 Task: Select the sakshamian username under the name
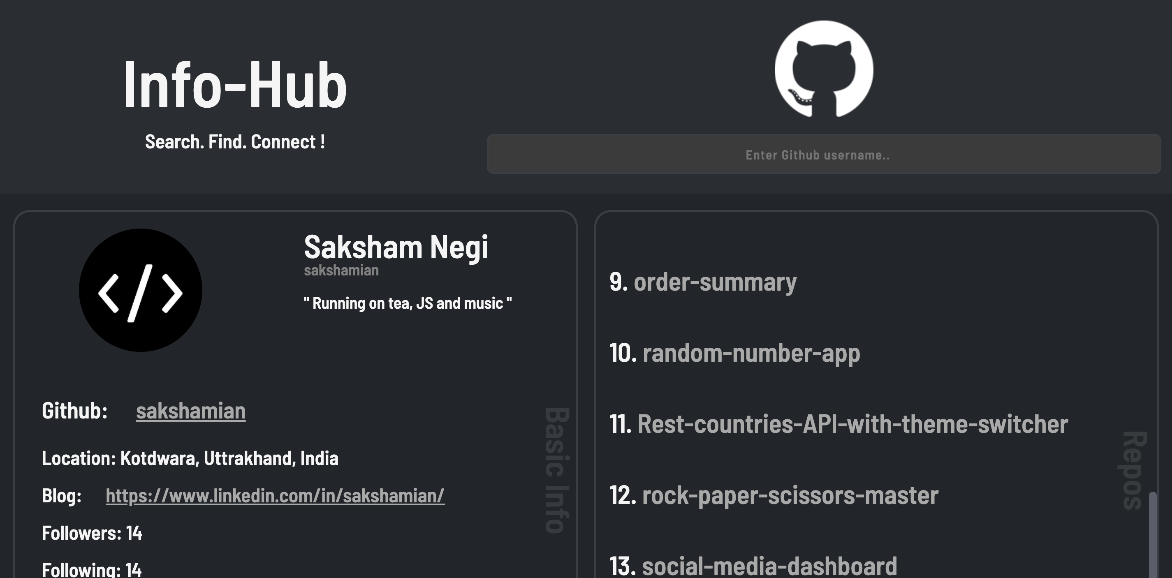click(x=341, y=271)
